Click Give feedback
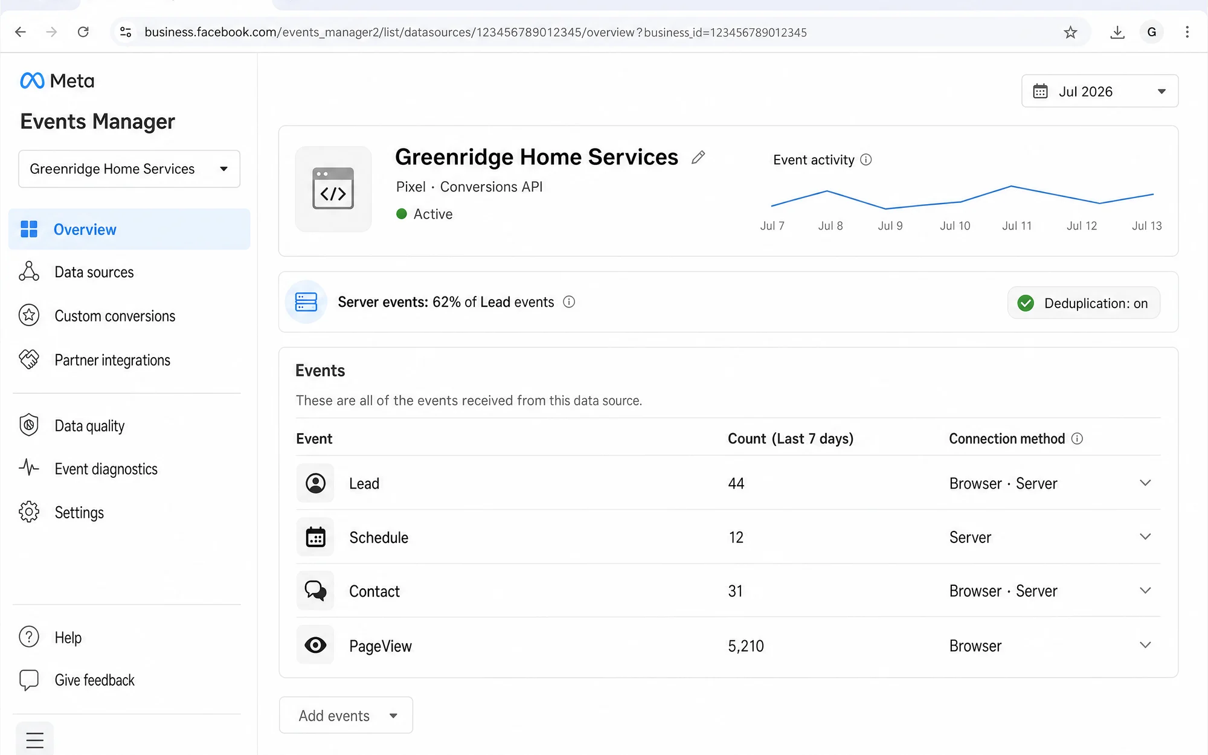 94,681
